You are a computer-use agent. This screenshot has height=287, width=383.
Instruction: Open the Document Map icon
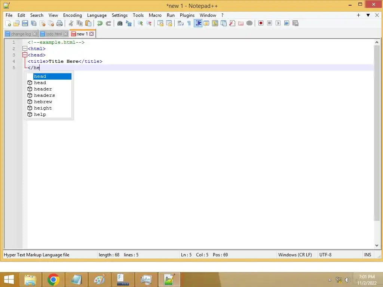click(x=215, y=23)
